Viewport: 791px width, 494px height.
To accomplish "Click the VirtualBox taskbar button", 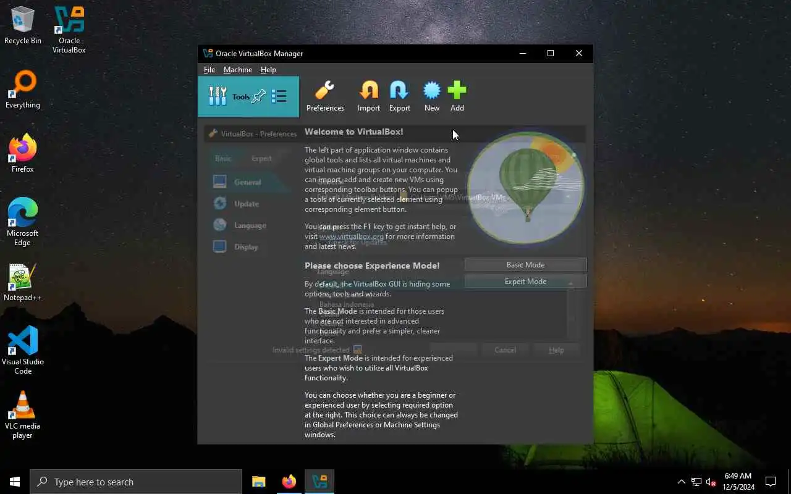I will (319, 482).
